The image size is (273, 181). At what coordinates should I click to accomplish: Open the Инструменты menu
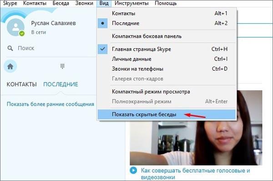131,3
